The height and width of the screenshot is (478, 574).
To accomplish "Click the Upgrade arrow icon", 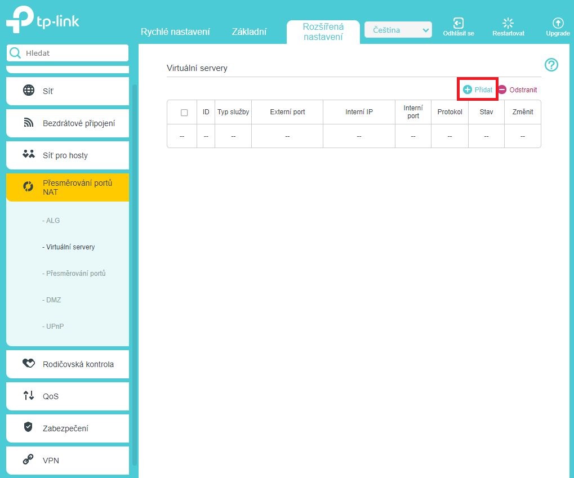I will (558, 23).
